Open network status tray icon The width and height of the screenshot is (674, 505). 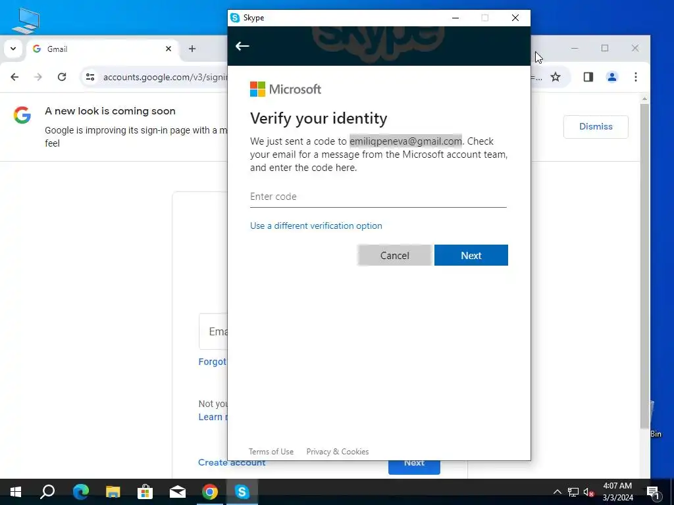573,492
